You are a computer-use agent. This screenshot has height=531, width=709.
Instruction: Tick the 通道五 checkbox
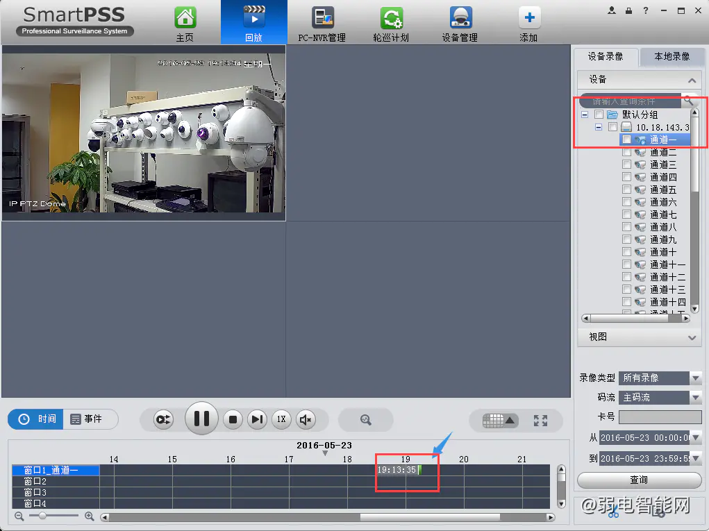pos(627,189)
